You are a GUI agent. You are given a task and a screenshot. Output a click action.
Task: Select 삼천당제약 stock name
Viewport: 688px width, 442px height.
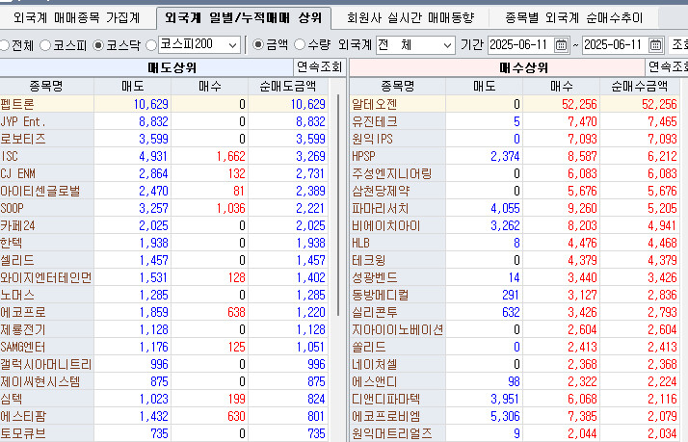point(381,192)
